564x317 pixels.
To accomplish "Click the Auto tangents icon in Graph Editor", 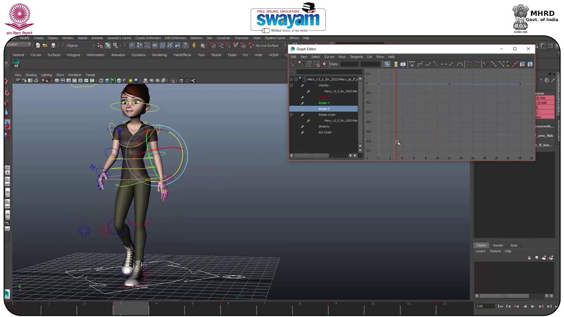I will [x=412, y=64].
